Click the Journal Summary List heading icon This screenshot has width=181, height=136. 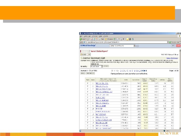coord(81,58)
